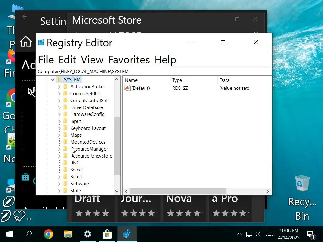Screen dimensions: 323x242
Task: Click the tree pane scroll up arrow
Action: click(x=117, y=79)
